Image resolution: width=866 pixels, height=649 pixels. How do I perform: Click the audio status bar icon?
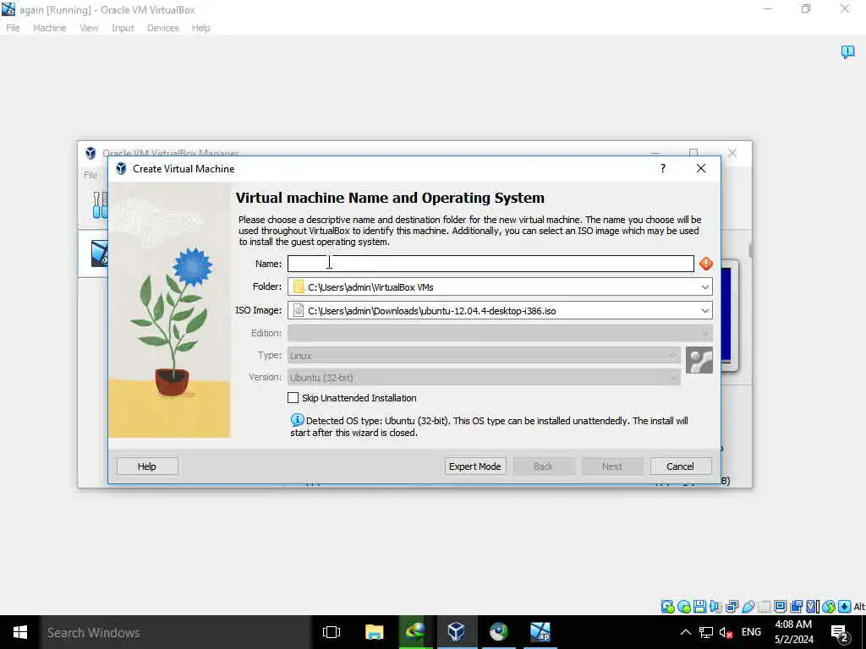[715, 607]
